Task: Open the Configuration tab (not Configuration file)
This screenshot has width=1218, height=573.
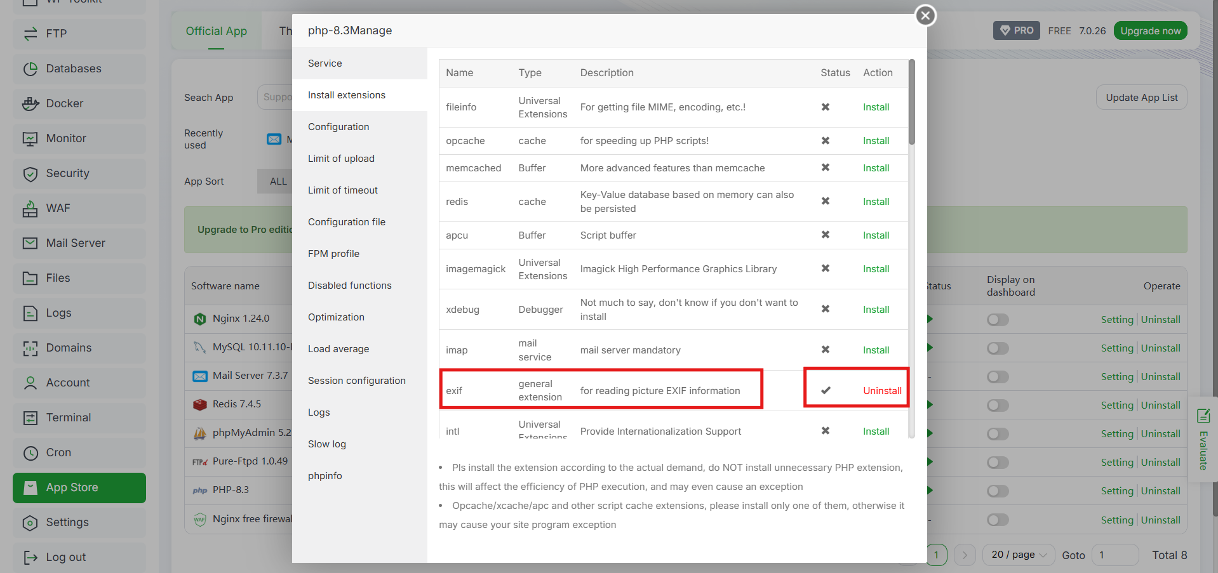Action: (x=359, y=127)
